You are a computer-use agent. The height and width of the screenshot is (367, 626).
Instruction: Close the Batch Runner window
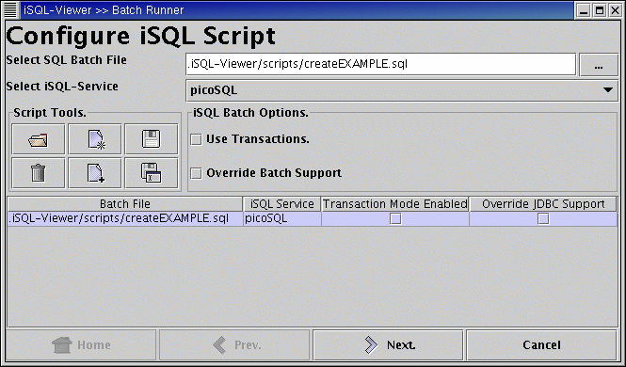click(616, 10)
